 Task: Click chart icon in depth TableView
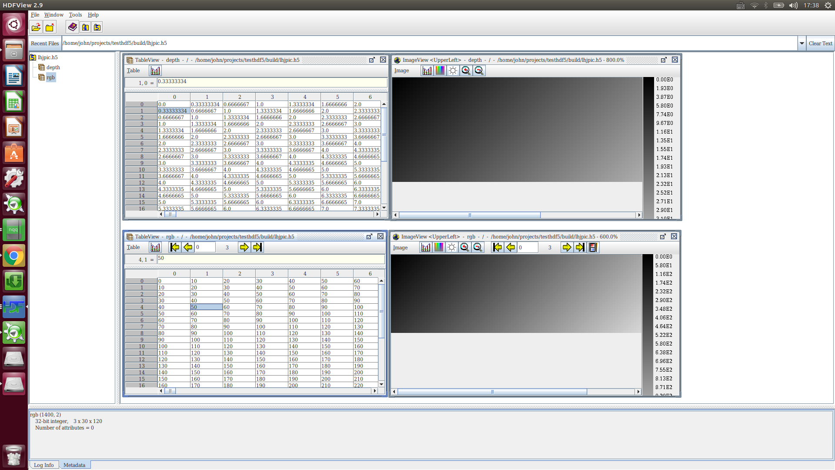pyautogui.click(x=155, y=70)
